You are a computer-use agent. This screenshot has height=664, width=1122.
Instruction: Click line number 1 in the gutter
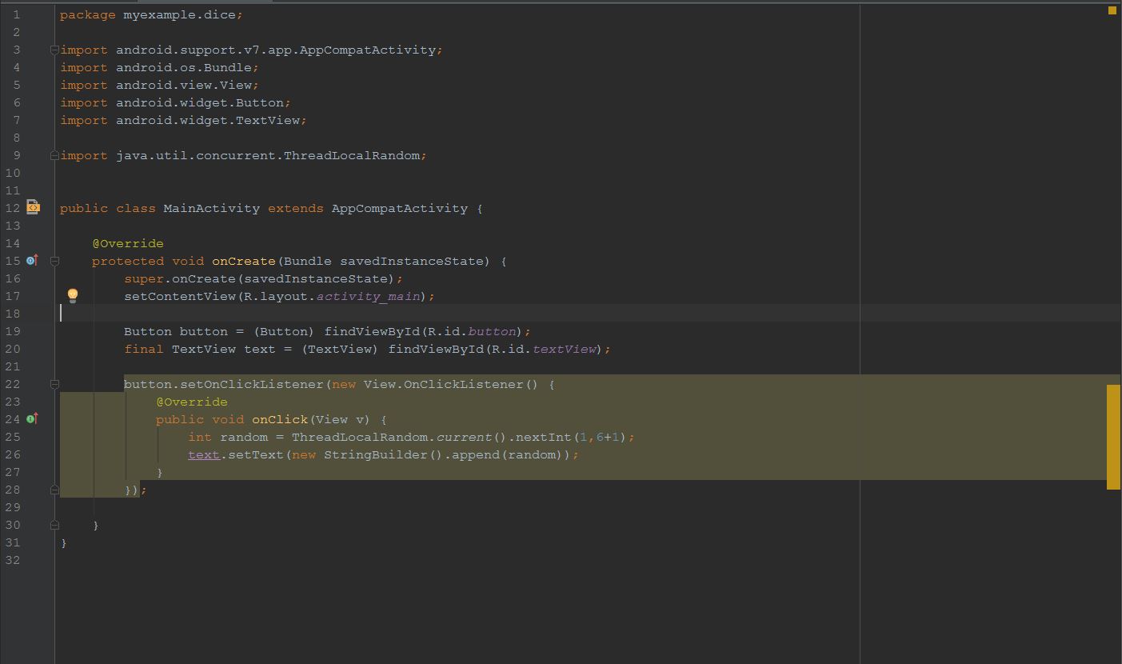click(x=17, y=14)
